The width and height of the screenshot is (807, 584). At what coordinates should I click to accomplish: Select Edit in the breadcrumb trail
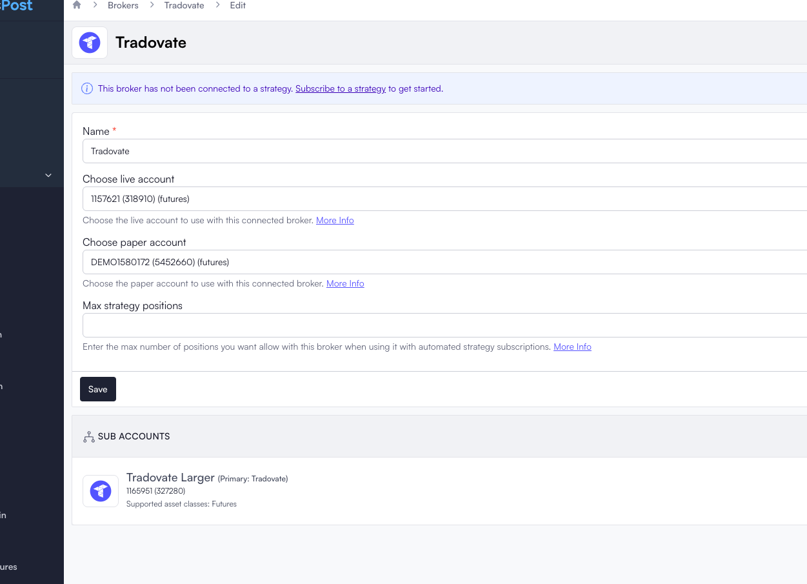click(237, 5)
